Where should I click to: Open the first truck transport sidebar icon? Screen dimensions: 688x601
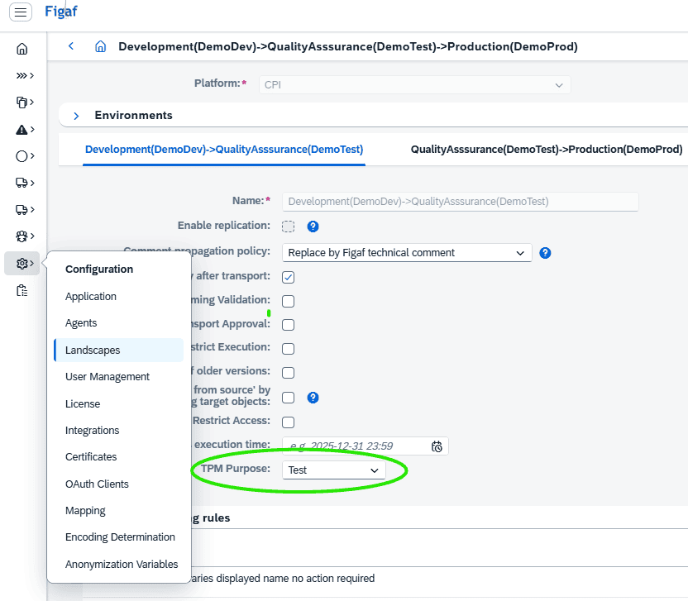pyautogui.click(x=25, y=183)
